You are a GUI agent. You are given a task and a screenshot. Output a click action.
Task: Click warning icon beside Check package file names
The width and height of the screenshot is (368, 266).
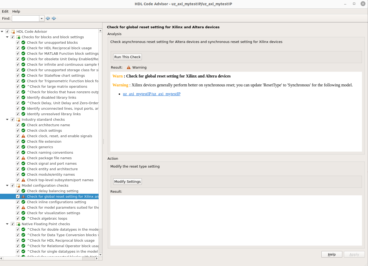pos(23,158)
